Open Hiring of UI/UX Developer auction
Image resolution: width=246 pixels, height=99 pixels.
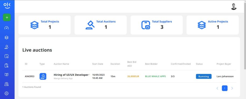pyautogui.click(x=72, y=75)
